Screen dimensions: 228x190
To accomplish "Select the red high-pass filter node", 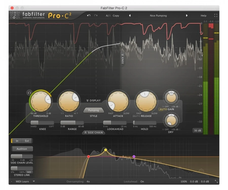I will [88, 156].
